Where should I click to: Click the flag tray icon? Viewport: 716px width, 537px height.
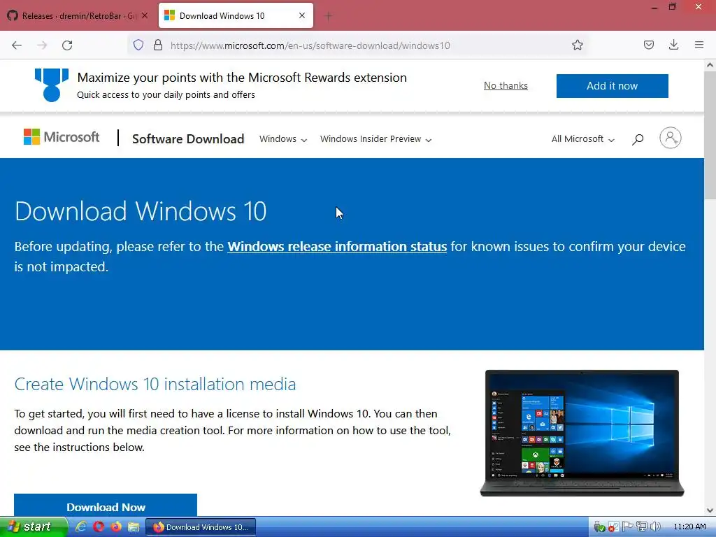[x=627, y=527]
